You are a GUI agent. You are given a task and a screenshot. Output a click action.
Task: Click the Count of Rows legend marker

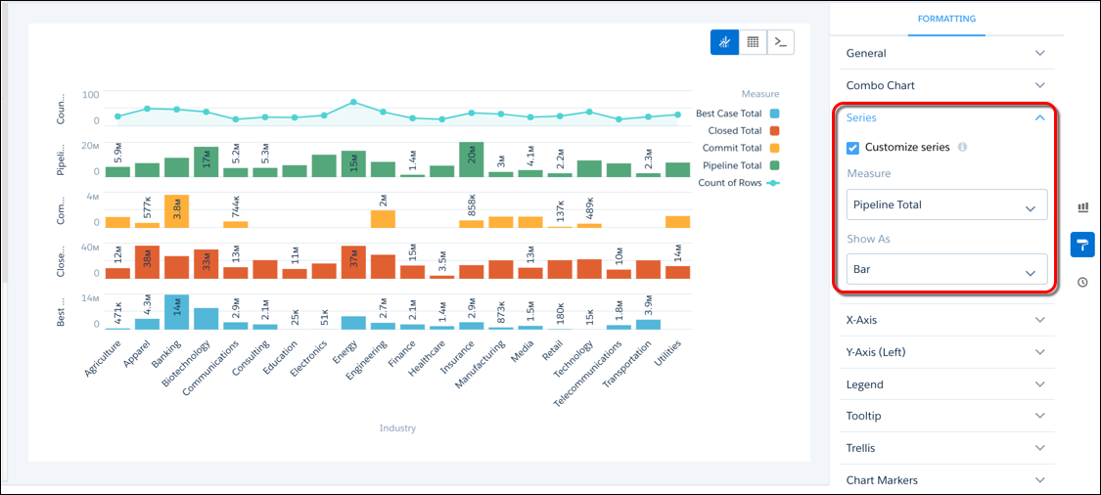tap(773, 183)
